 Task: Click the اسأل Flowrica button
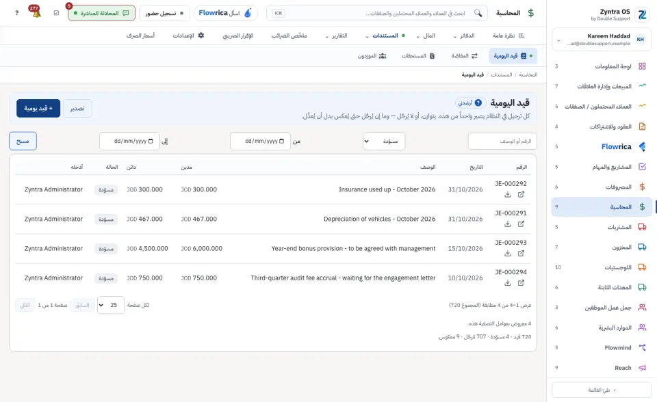click(226, 13)
